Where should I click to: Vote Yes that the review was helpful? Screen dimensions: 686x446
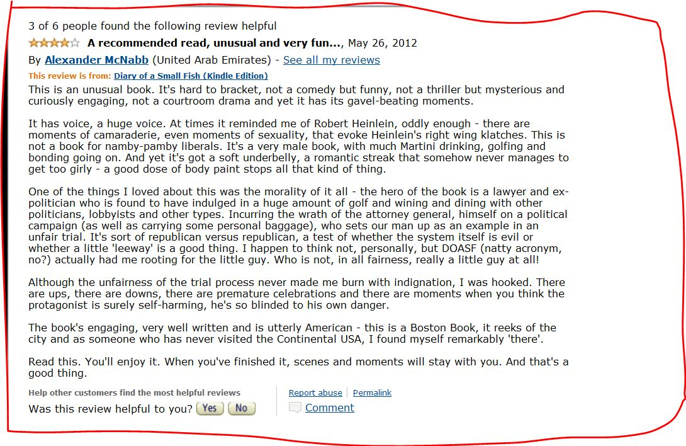[210, 408]
